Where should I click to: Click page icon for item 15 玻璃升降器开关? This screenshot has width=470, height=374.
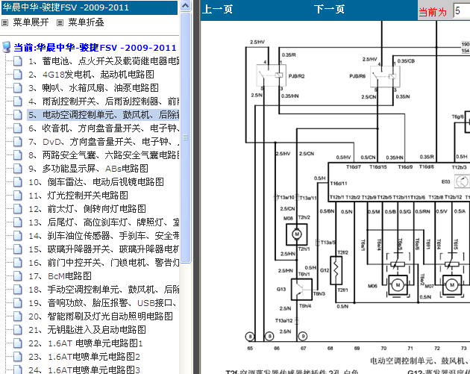click(18, 249)
